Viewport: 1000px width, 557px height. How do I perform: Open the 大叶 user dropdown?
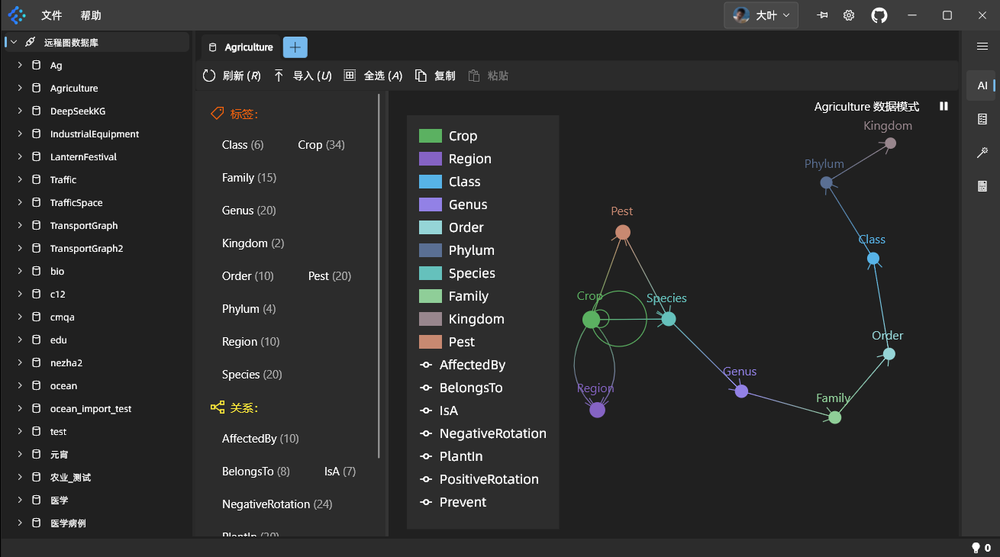tap(761, 15)
